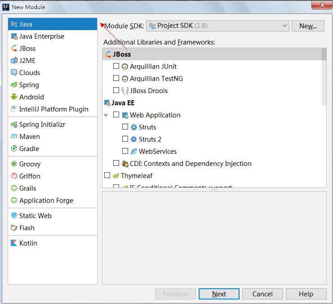This screenshot has height=304, width=333.
Task: Click the Android robot icon
Action: tap(14, 97)
